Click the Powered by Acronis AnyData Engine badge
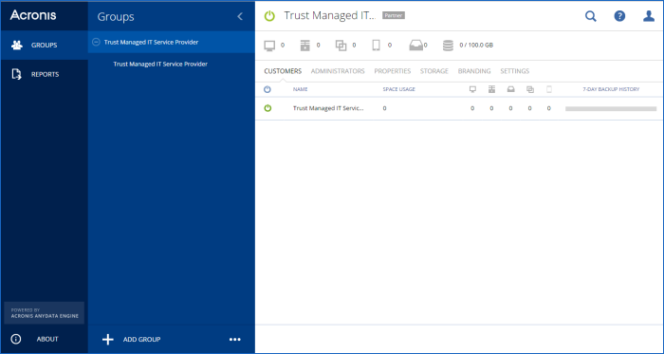Screen dimensions: 664x354 click(45, 313)
